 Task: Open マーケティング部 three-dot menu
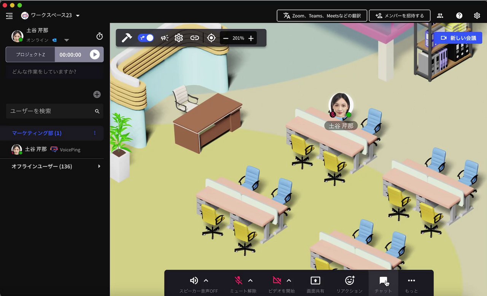pyautogui.click(x=95, y=133)
